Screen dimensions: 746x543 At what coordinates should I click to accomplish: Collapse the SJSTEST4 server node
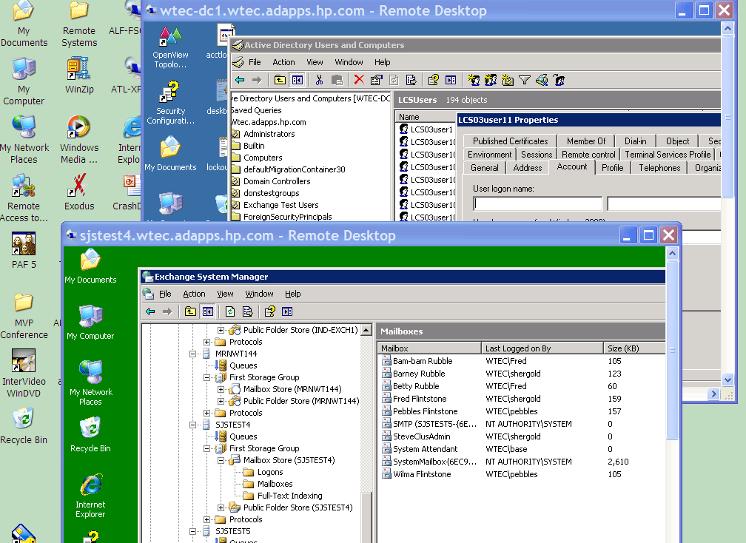pos(192,425)
